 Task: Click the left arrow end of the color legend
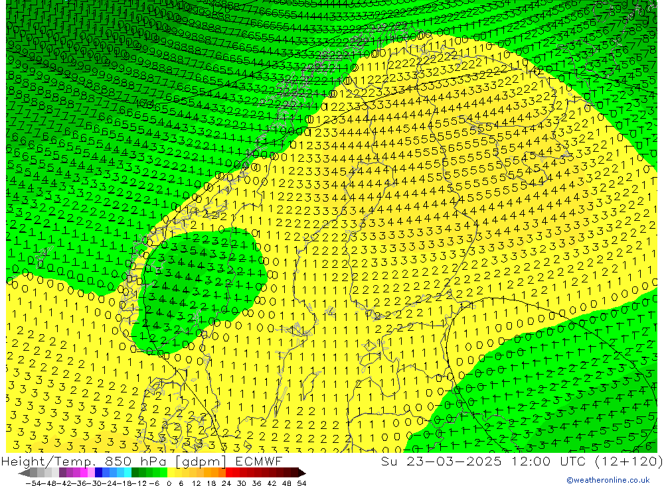pyautogui.click(x=24, y=473)
